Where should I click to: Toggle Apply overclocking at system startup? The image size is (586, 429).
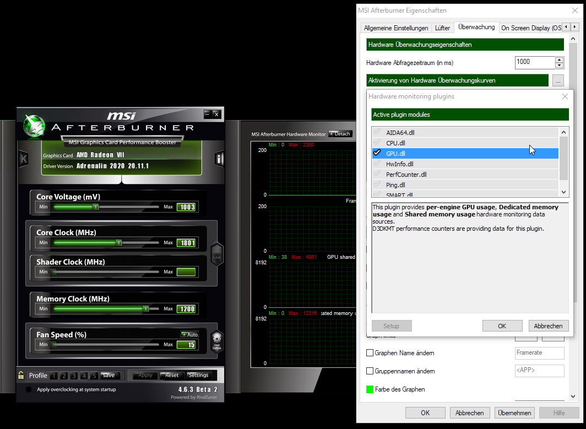point(29,389)
